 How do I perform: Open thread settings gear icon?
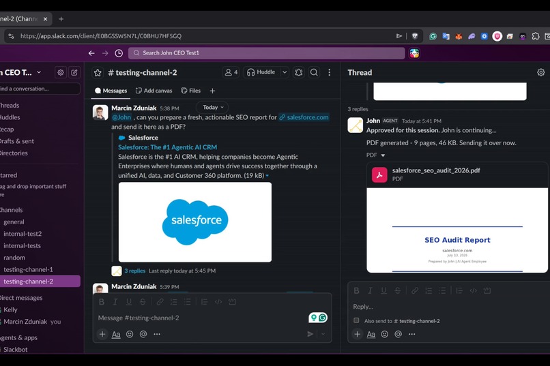coord(541,72)
